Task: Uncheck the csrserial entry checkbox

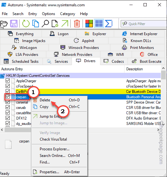Action: [x=8, y=102]
